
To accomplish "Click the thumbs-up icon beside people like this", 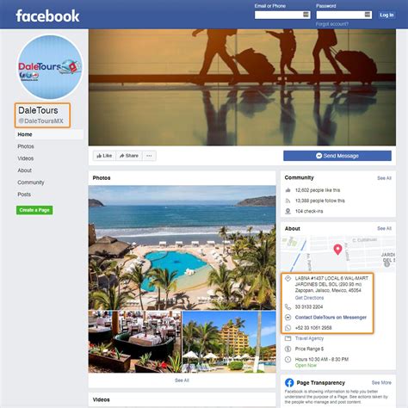I will click(x=287, y=190).
